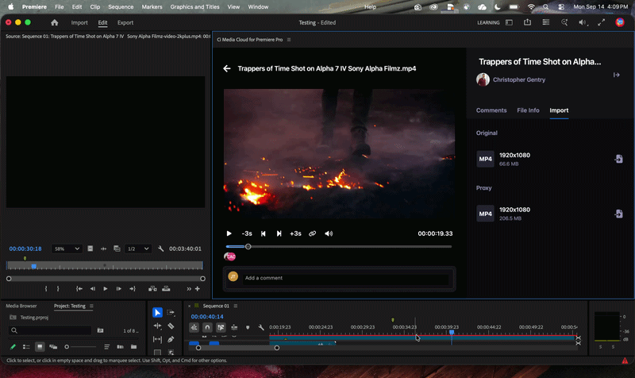The width and height of the screenshot is (635, 378).
Task: Click Find search bin icon in Project panel
Action: tap(100, 330)
